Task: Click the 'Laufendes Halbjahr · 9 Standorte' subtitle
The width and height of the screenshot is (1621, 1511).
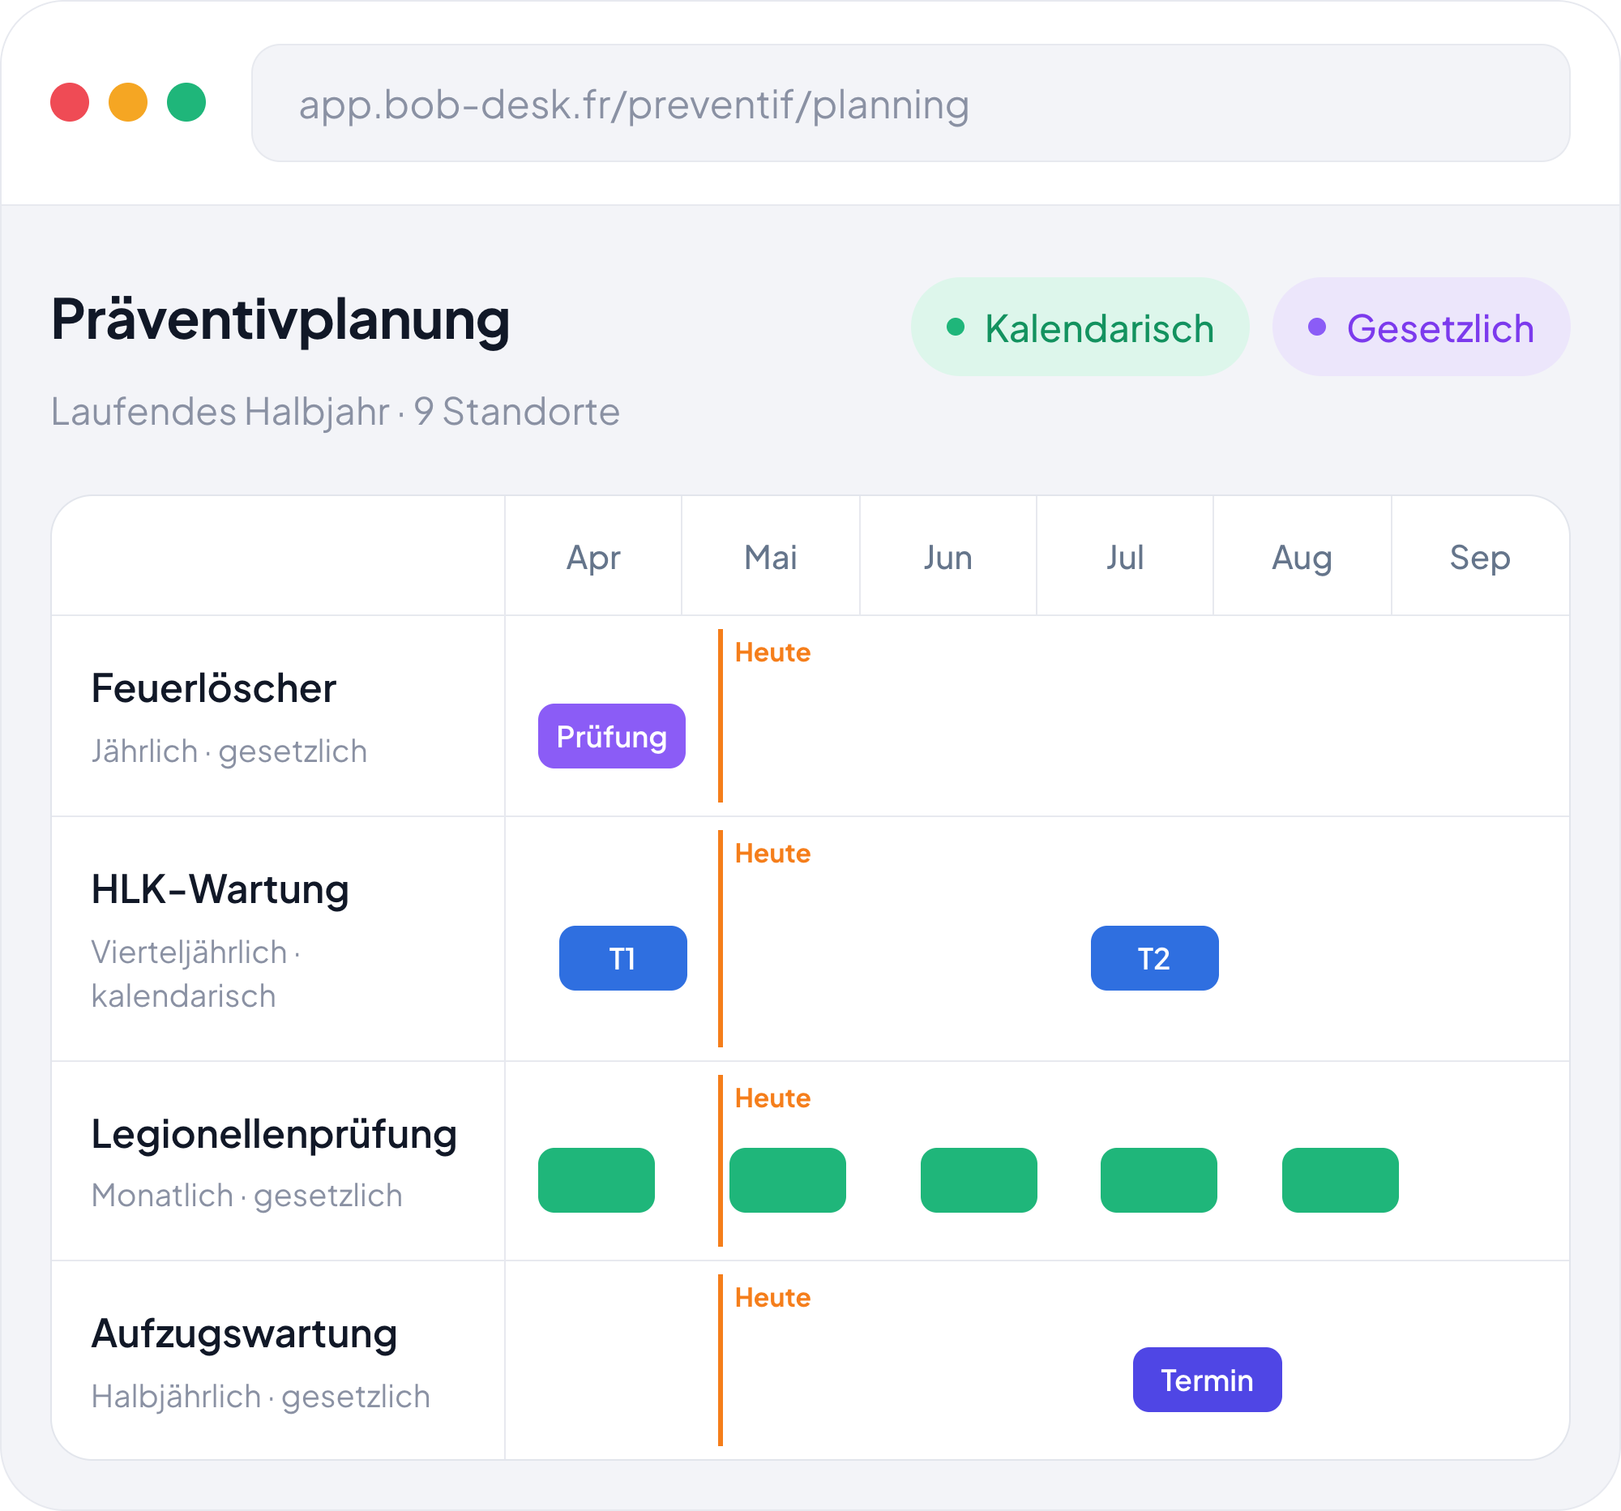Action: coord(335,412)
